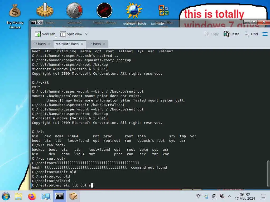Switch to the first '~ : bash' tab
Image resolution: width=270 pixels, height=202 pixels.
click(x=40, y=44)
